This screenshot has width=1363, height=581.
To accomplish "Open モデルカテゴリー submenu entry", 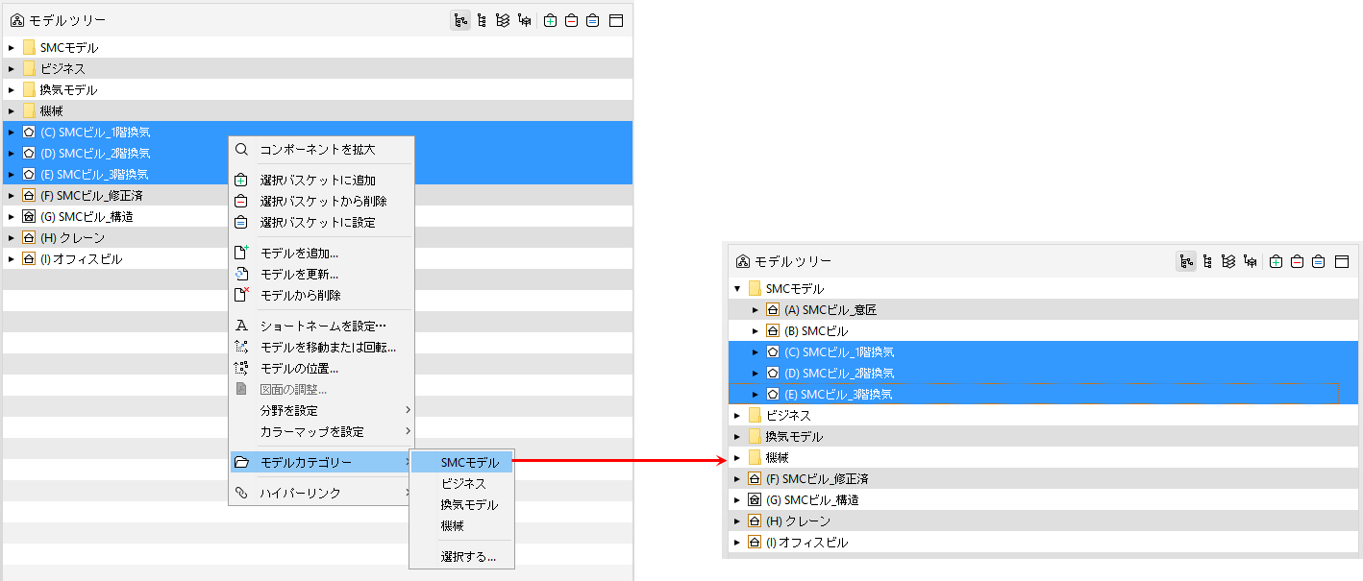I will point(321,462).
